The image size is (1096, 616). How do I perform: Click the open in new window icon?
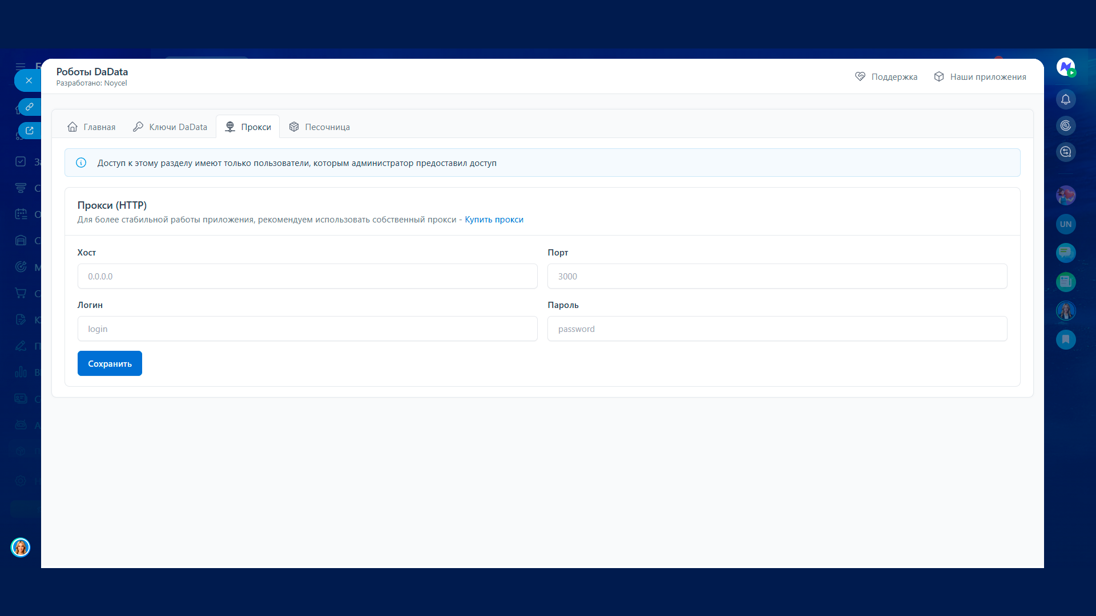point(30,131)
